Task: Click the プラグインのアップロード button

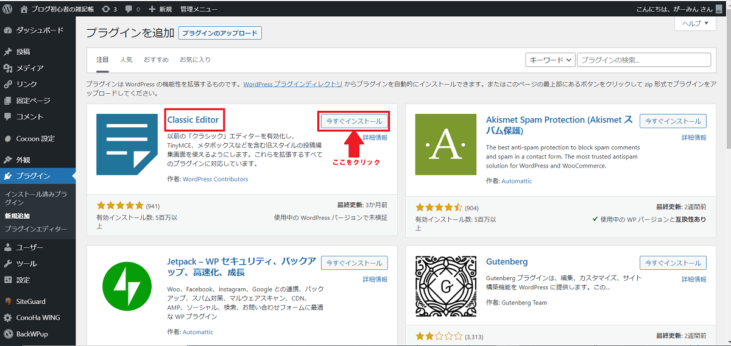Action: point(220,33)
